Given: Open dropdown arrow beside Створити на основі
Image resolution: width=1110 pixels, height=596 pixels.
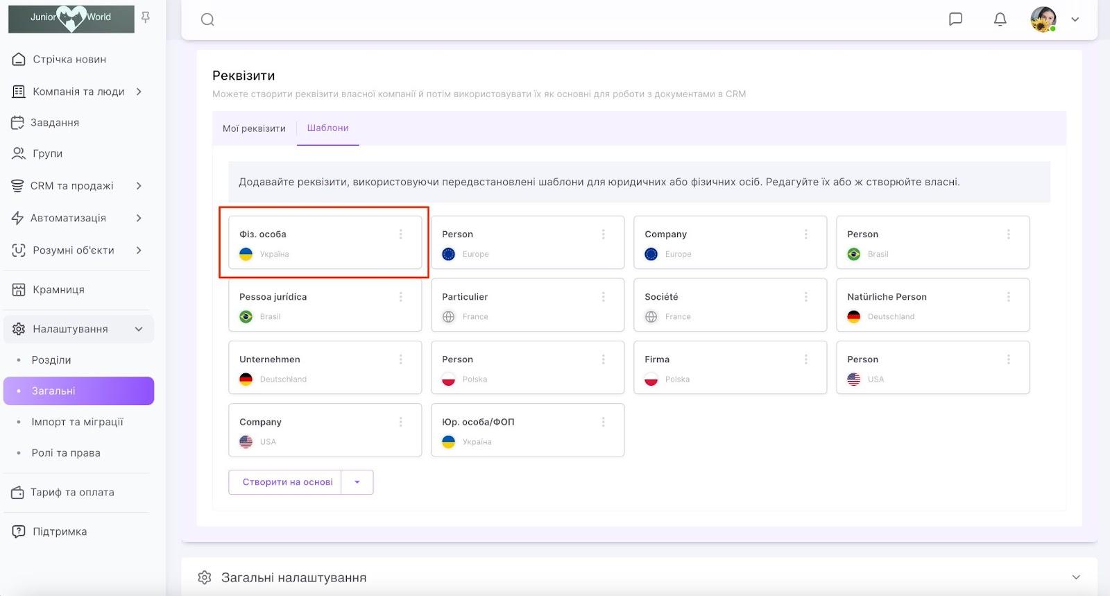Looking at the screenshot, I should pyautogui.click(x=357, y=482).
